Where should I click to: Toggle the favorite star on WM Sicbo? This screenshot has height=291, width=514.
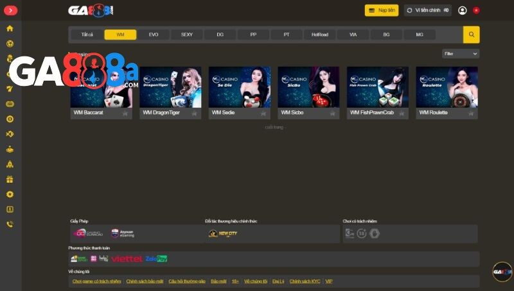[x=333, y=113]
